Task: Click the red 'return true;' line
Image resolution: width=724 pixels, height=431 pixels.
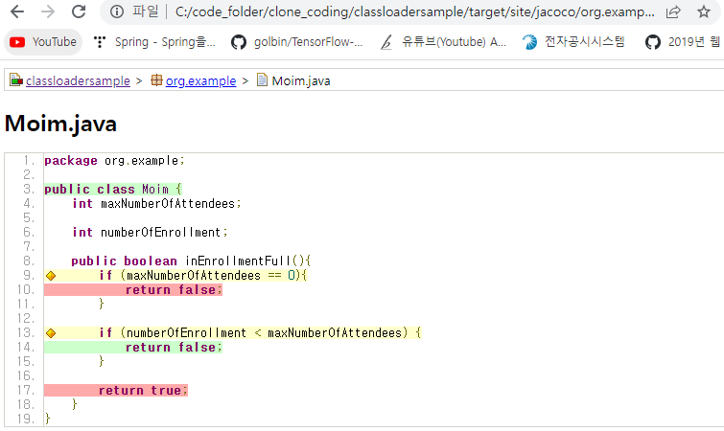Action: [143, 391]
